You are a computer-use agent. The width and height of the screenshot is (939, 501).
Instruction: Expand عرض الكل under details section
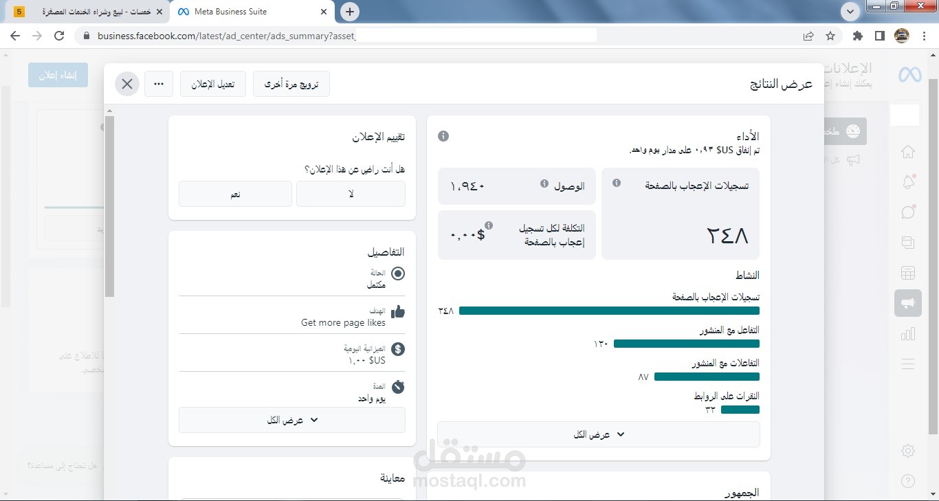[x=292, y=420]
